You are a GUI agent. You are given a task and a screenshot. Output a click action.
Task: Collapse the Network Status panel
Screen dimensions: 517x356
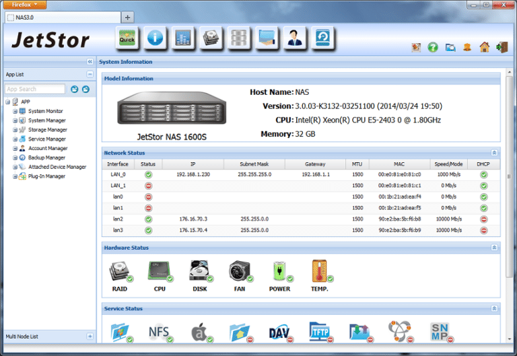click(x=494, y=153)
